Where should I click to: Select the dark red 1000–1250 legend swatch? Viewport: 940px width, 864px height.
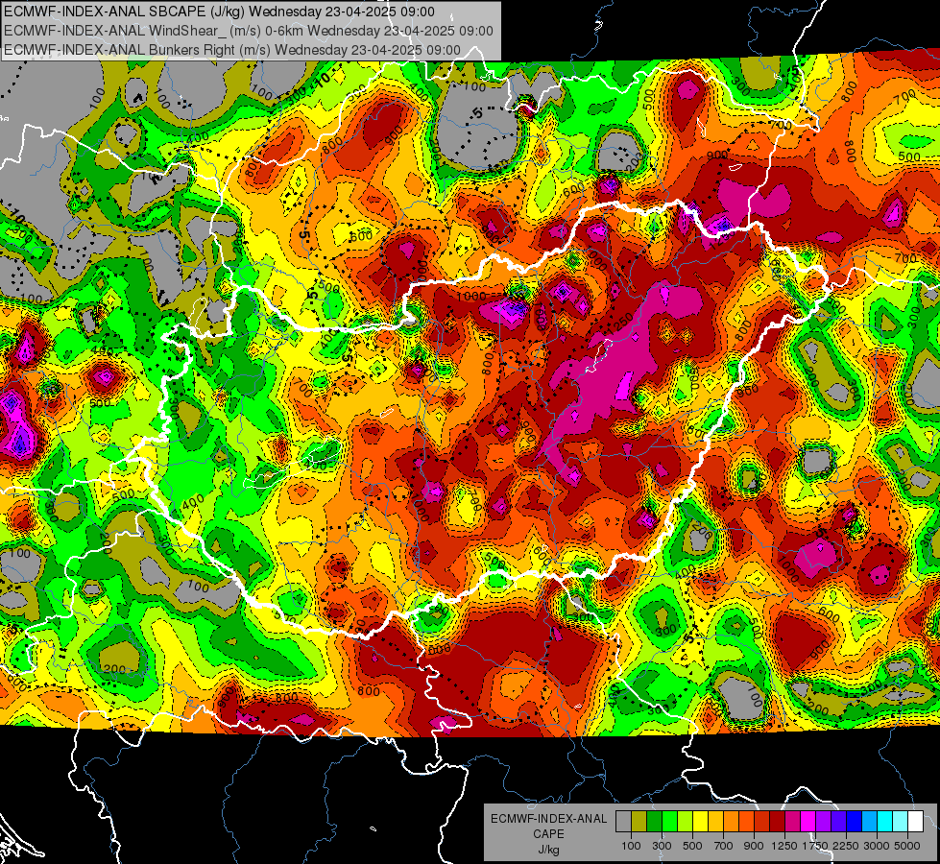(777, 822)
